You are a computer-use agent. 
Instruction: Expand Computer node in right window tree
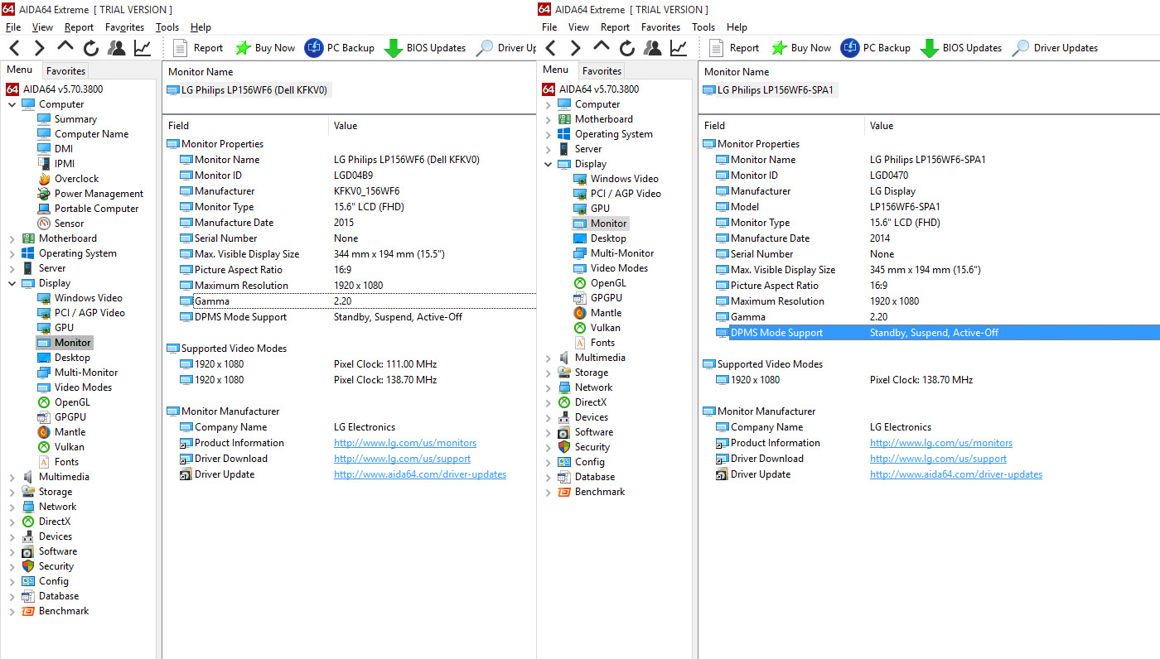click(549, 104)
